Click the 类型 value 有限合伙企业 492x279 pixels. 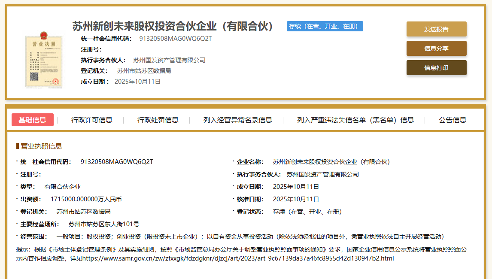tap(63, 187)
